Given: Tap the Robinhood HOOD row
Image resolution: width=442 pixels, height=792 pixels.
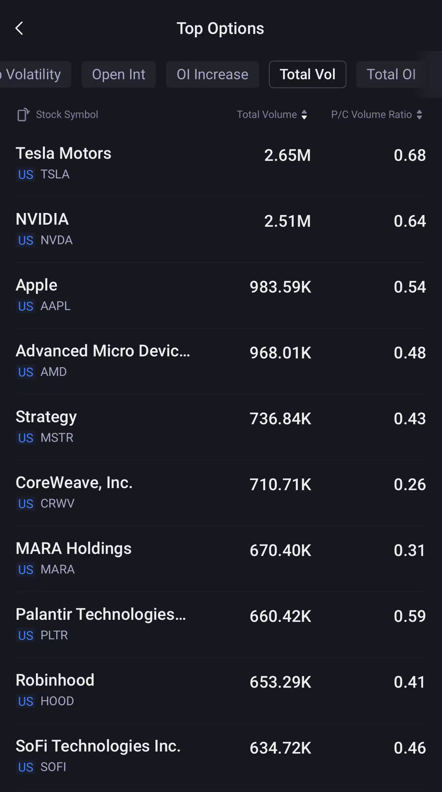Looking at the screenshot, I should [x=220, y=690].
